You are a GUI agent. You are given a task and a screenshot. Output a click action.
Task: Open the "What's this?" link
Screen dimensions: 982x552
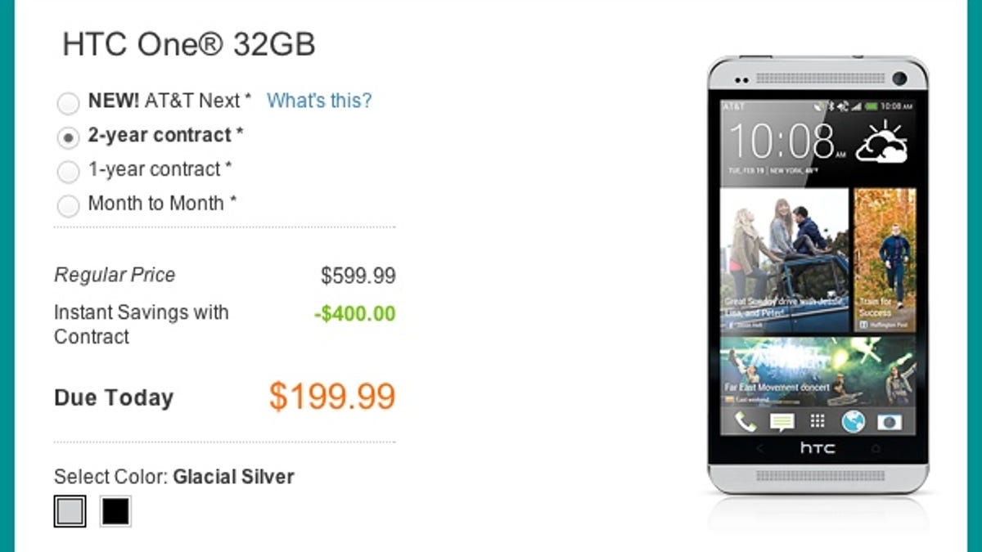click(319, 101)
